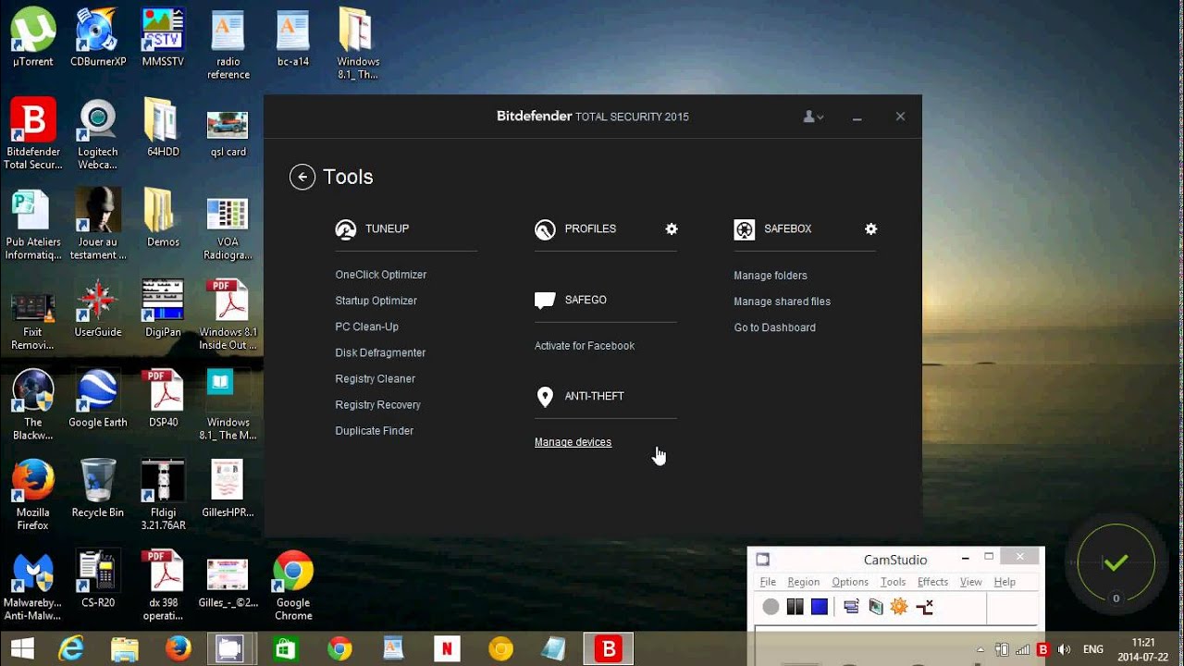Click Go to Dashboard
The width and height of the screenshot is (1184, 666).
pos(775,327)
